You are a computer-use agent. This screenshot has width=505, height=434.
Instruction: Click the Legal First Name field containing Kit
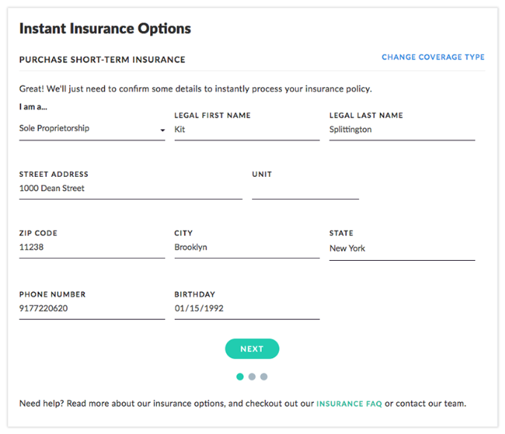(246, 129)
